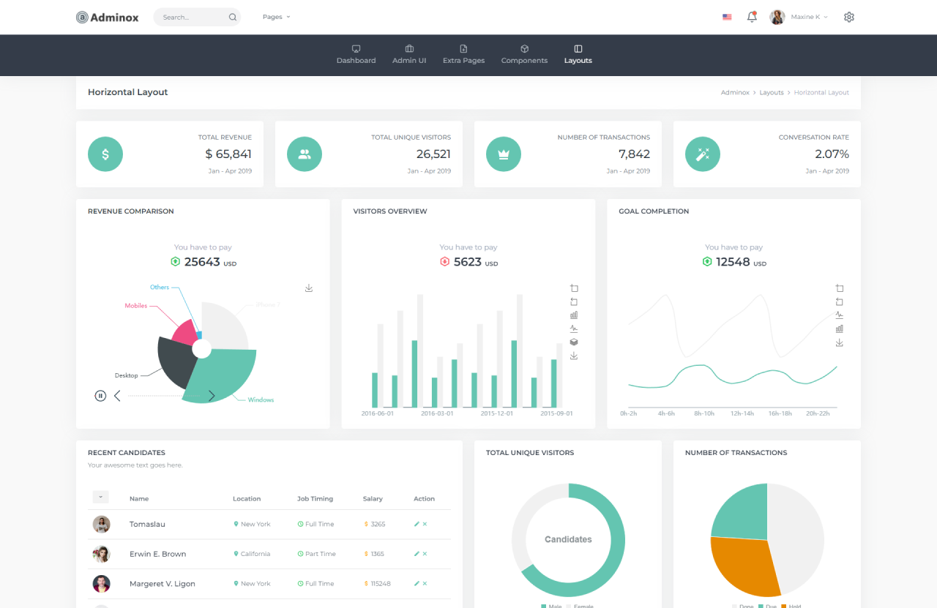This screenshot has height=608, width=937.
Task: Download the Visitors Overview chart image
Action: [x=574, y=356]
